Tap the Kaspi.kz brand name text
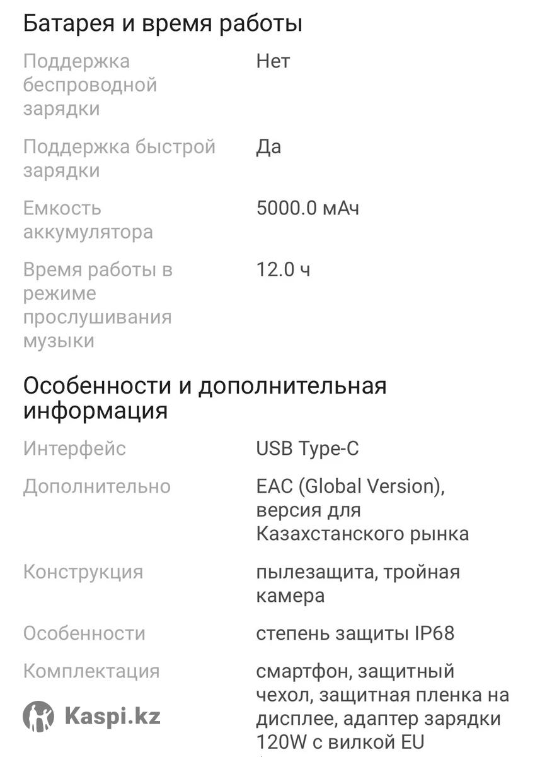This screenshot has width=535, height=757. pyautogui.click(x=112, y=716)
